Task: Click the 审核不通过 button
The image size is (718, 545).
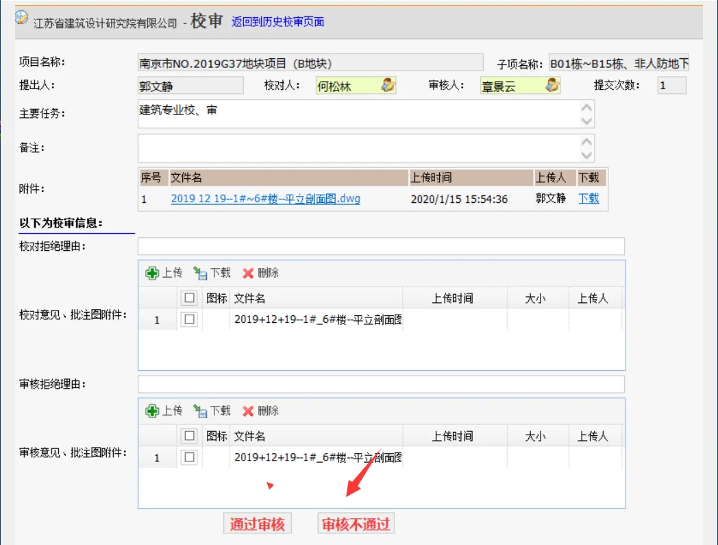Action: coord(356,524)
